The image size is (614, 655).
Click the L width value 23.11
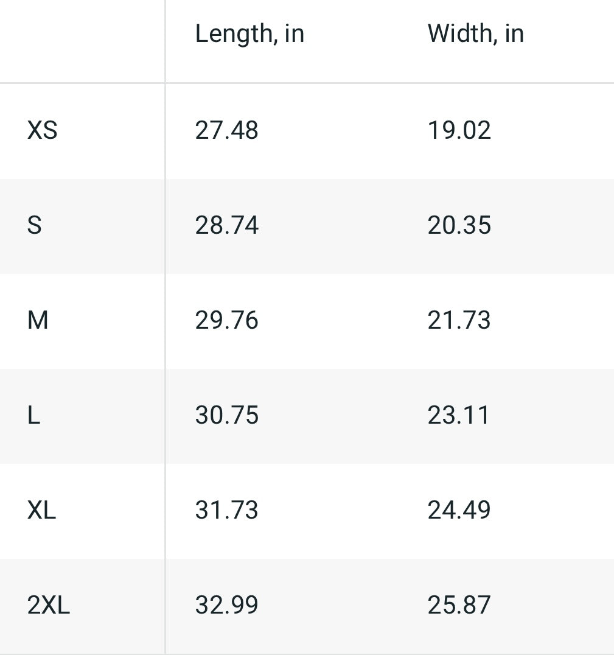[x=459, y=415]
